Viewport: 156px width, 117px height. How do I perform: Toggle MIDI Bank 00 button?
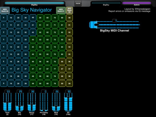tap(5, 10)
